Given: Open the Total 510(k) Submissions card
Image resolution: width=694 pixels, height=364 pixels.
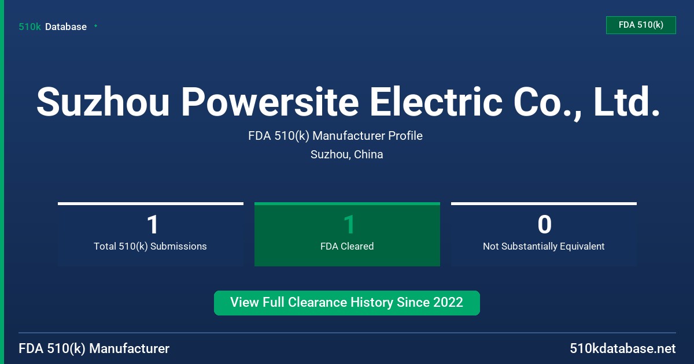Looking at the screenshot, I should [150, 234].
